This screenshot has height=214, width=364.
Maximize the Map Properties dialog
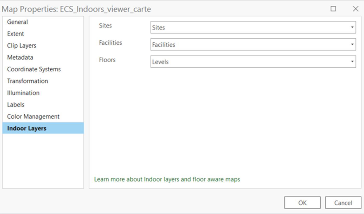pyautogui.click(x=333, y=9)
